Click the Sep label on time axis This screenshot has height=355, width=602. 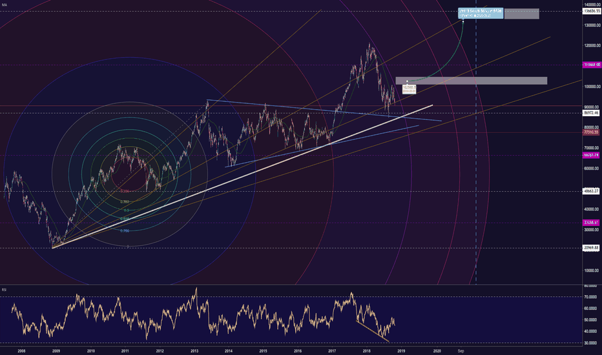(x=461, y=350)
